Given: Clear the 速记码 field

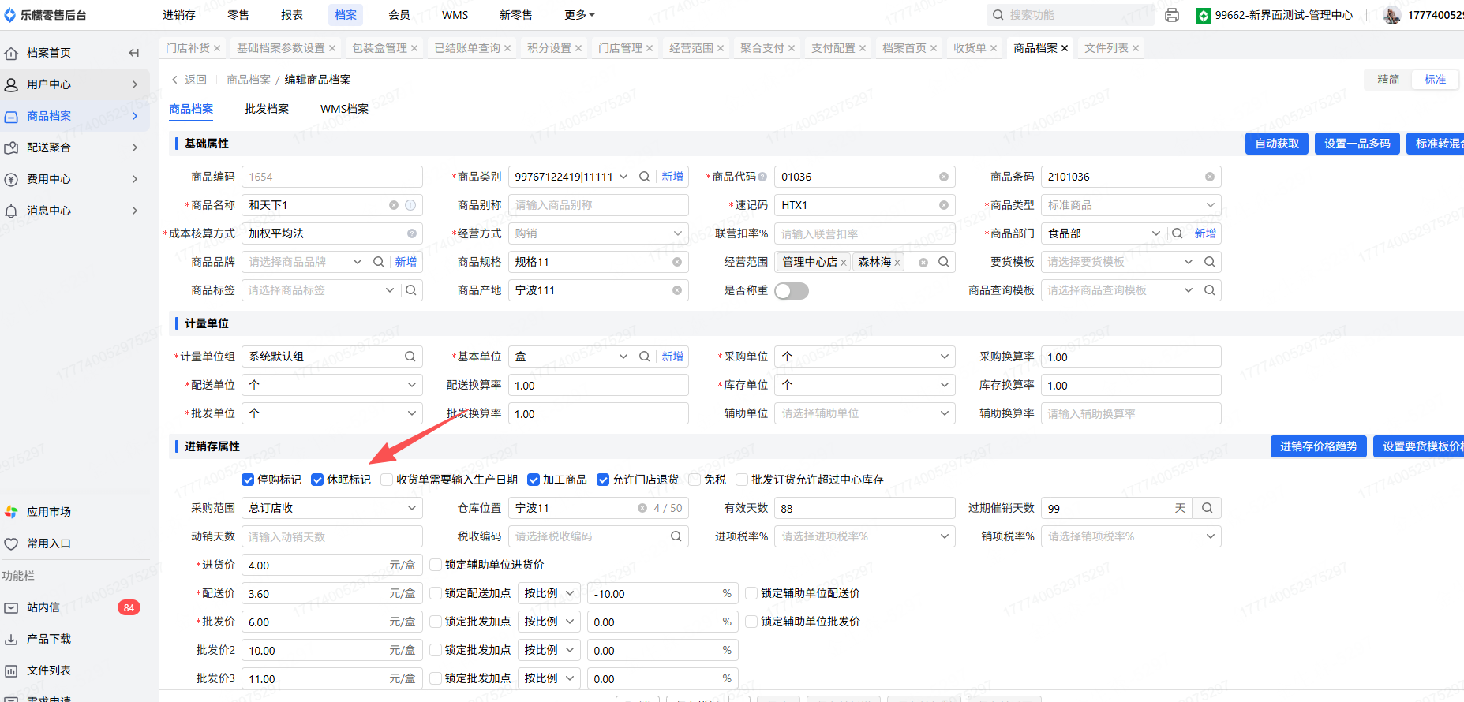Looking at the screenshot, I should point(943,205).
